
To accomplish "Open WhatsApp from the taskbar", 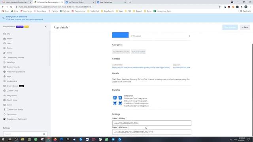I will pyautogui.click(x=107, y=139).
